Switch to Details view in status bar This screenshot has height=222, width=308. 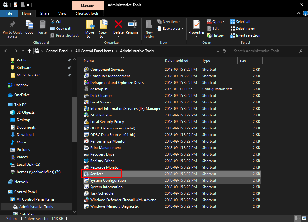coord(298,218)
